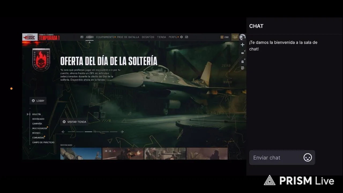343x193 pixels.
Task: Open the PERFIL tab
Action: [x=173, y=37]
